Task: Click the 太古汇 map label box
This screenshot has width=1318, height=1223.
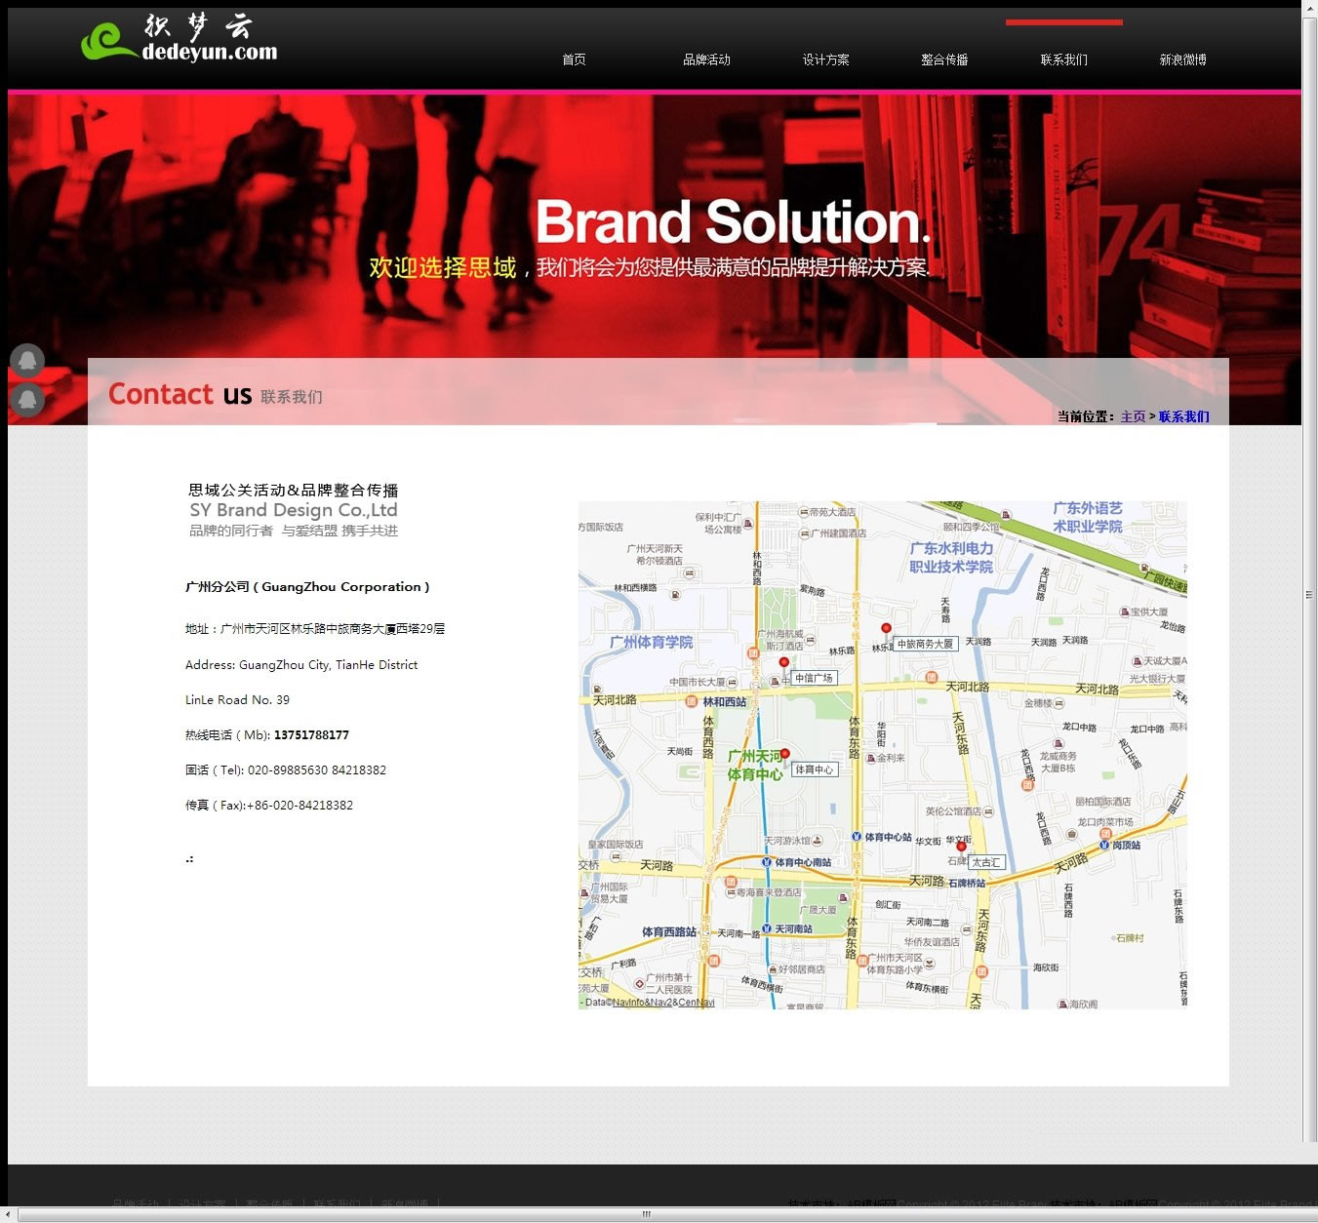Action: 986,862
